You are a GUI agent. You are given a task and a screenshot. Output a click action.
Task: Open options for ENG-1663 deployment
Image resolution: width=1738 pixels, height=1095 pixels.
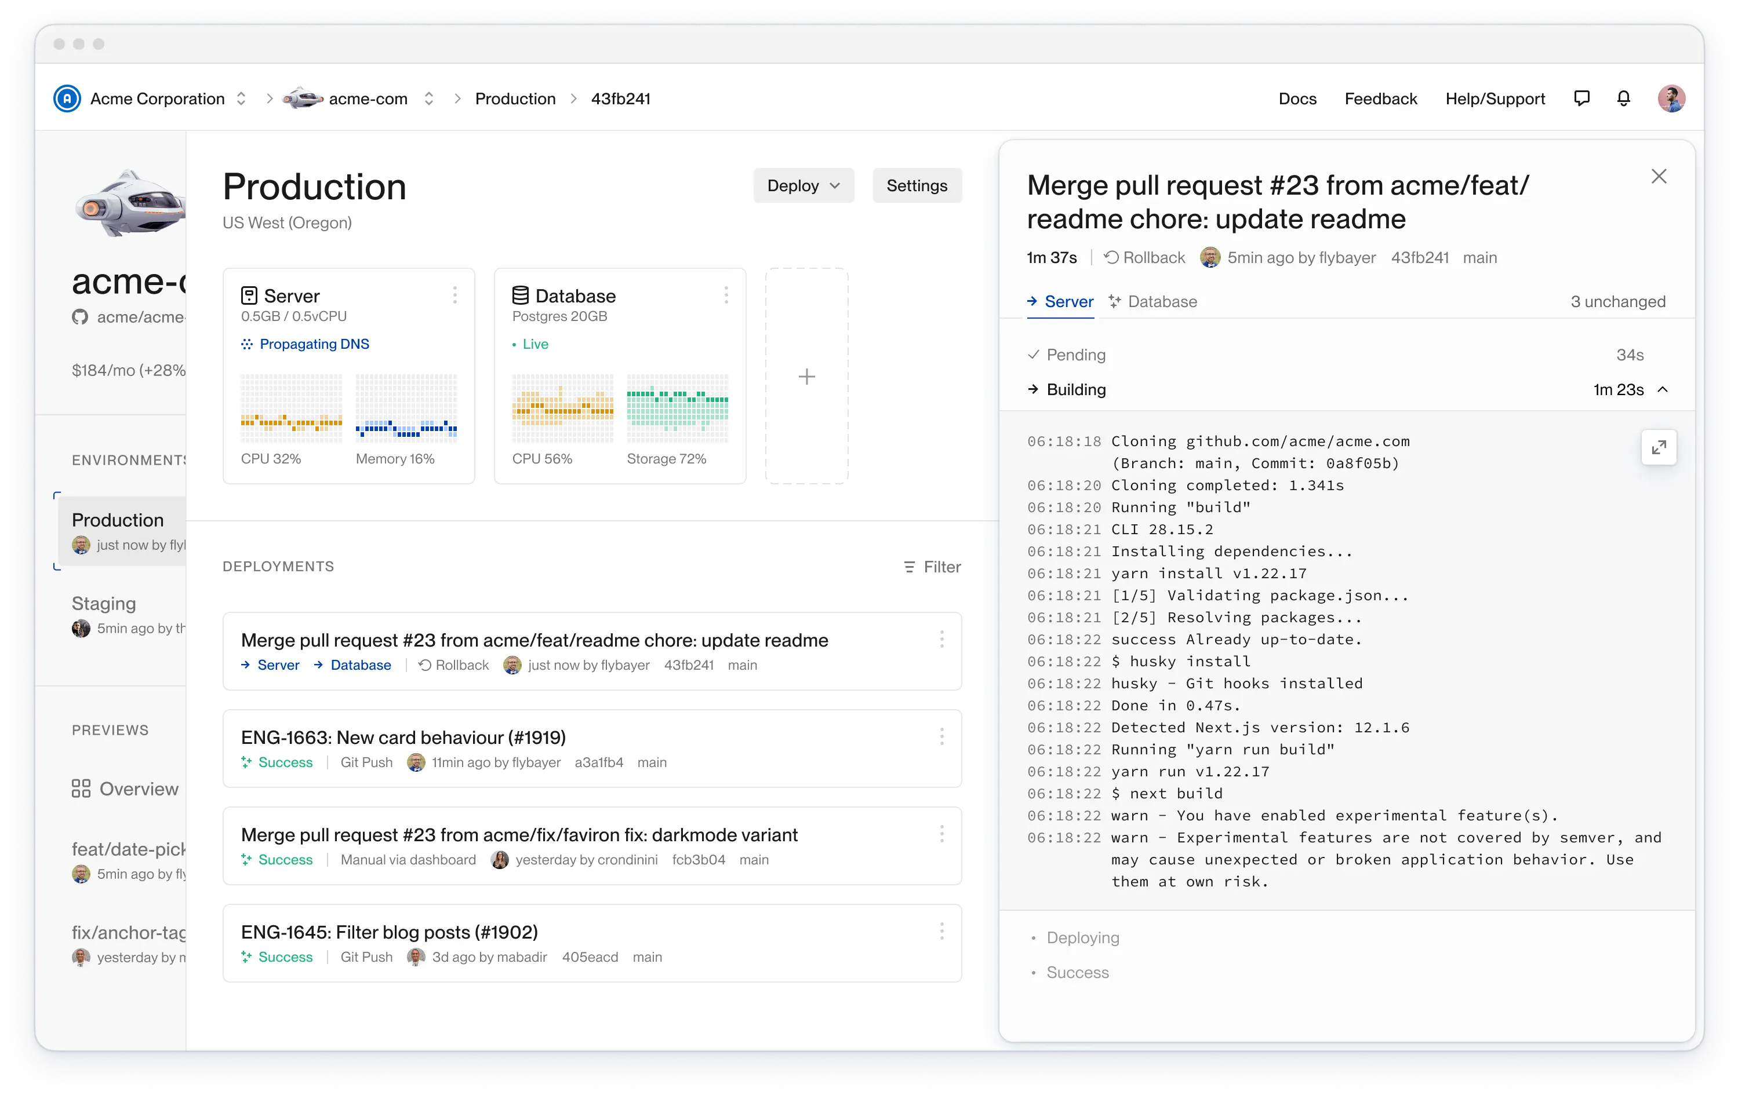[942, 736]
